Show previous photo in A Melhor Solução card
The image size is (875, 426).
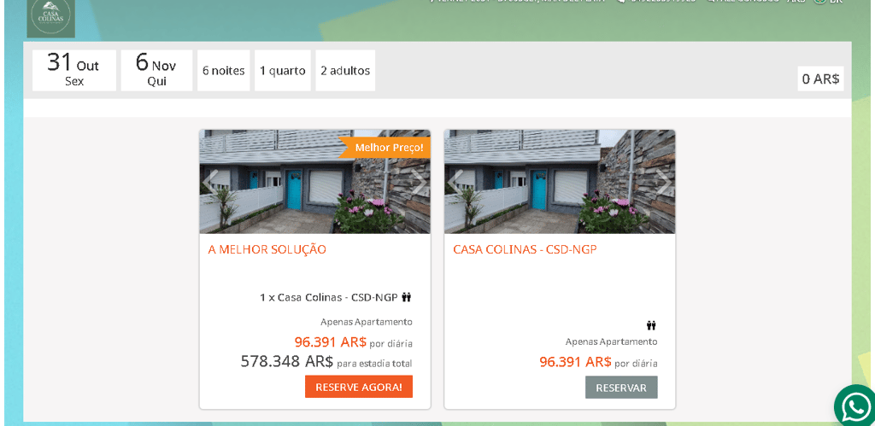(210, 183)
